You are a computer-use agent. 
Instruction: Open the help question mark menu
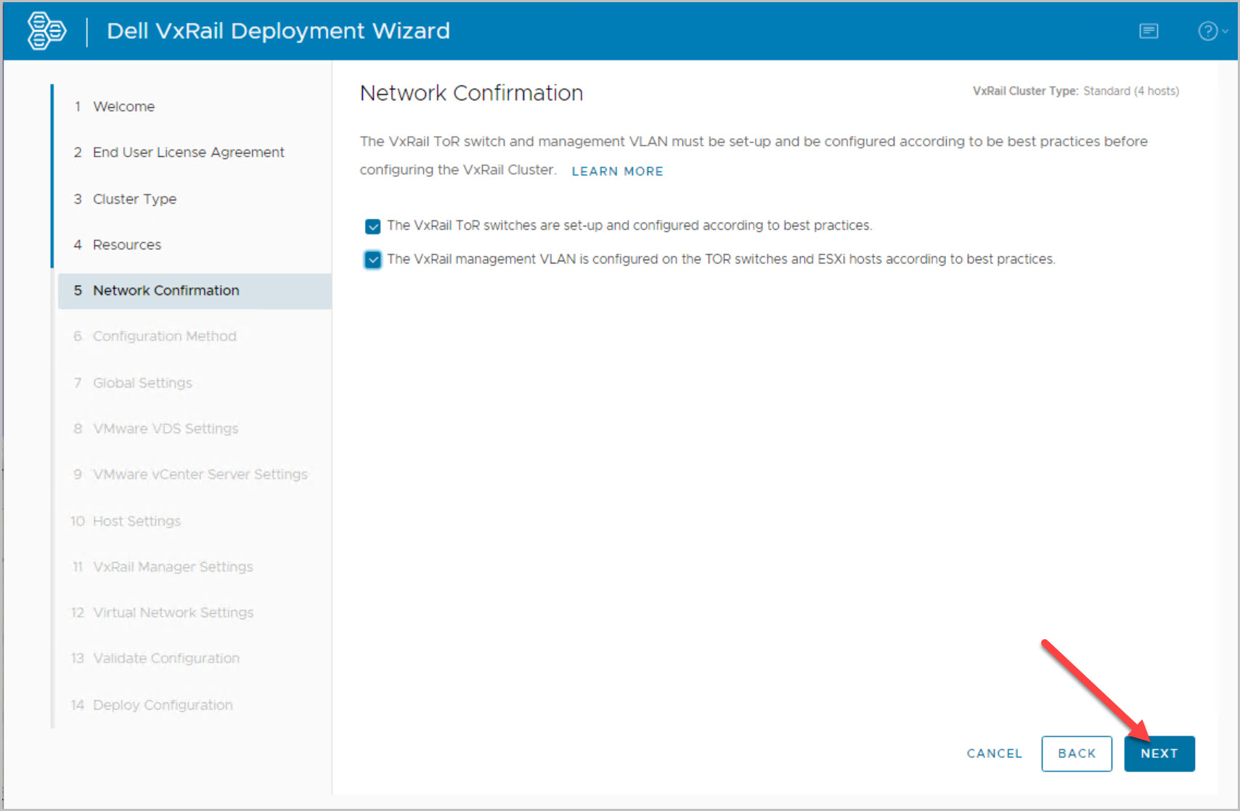(1210, 31)
